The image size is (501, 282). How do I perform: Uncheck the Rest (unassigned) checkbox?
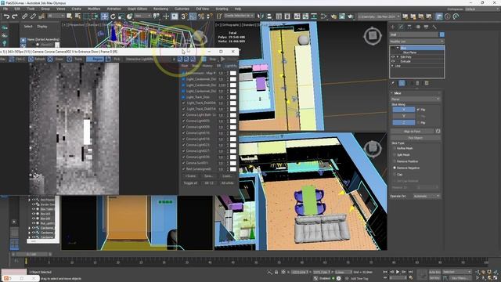[183, 169]
